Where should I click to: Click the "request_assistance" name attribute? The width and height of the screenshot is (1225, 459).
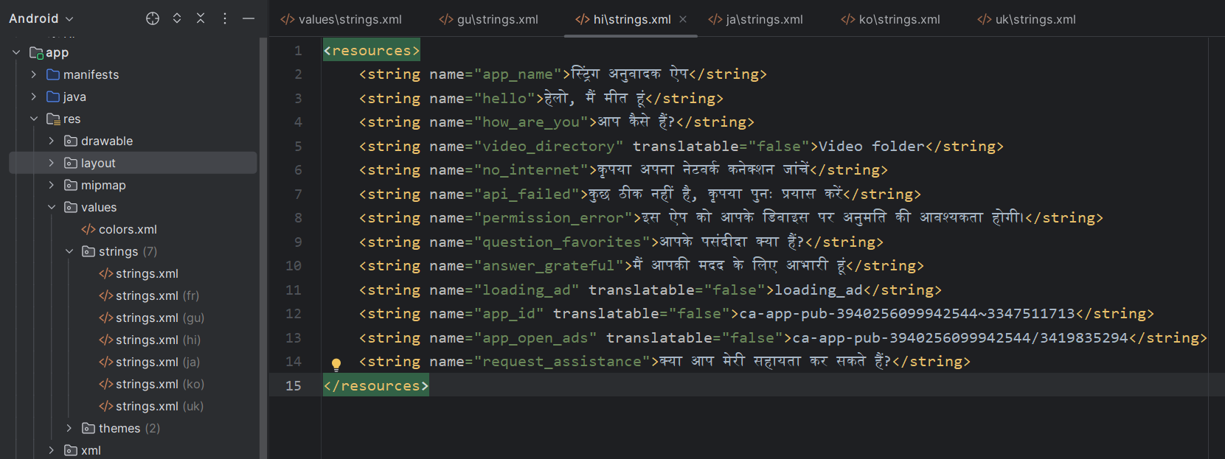(x=562, y=361)
